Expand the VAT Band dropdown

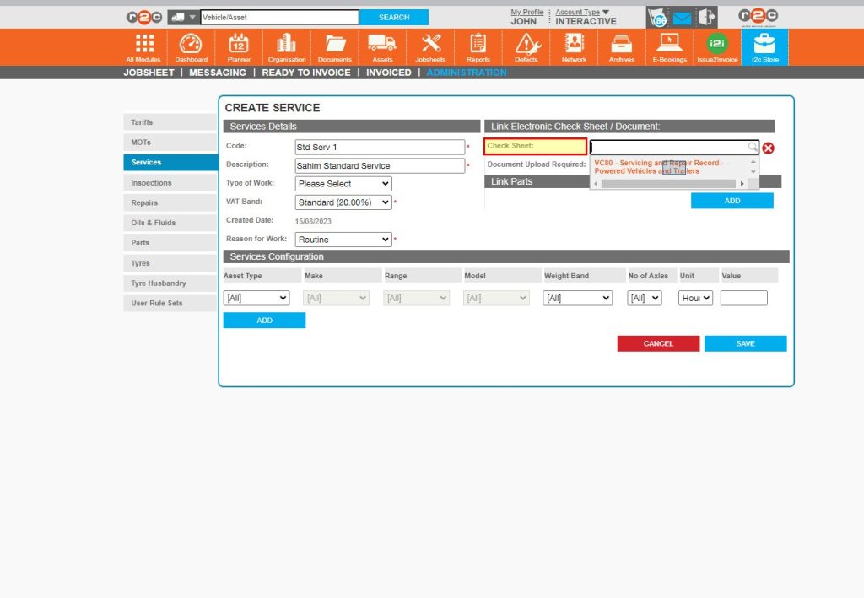pyautogui.click(x=343, y=202)
